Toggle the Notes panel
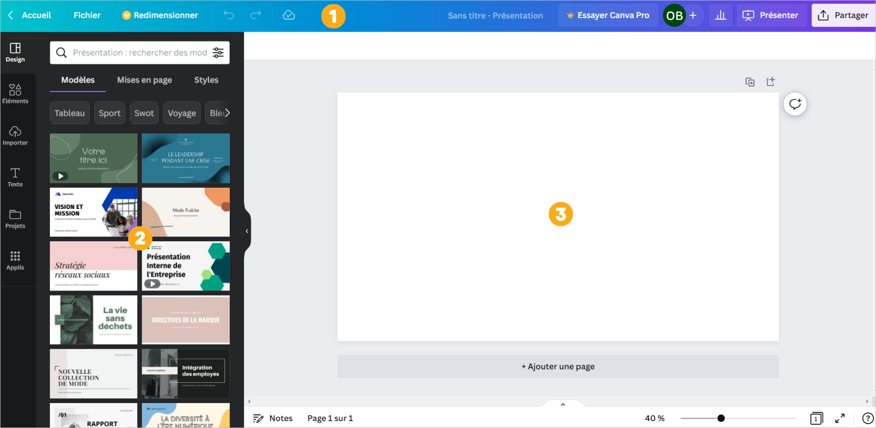 pos(273,418)
